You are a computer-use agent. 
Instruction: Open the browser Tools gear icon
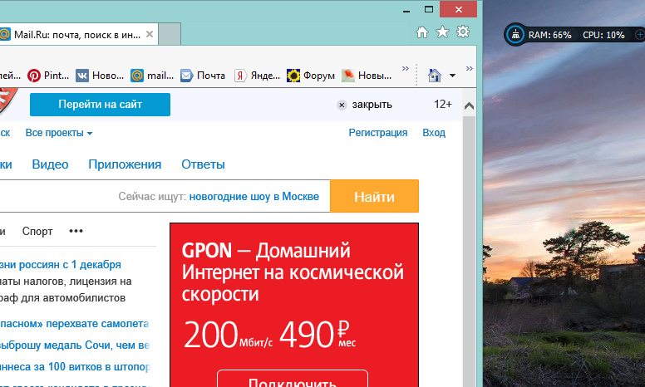(x=463, y=32)
